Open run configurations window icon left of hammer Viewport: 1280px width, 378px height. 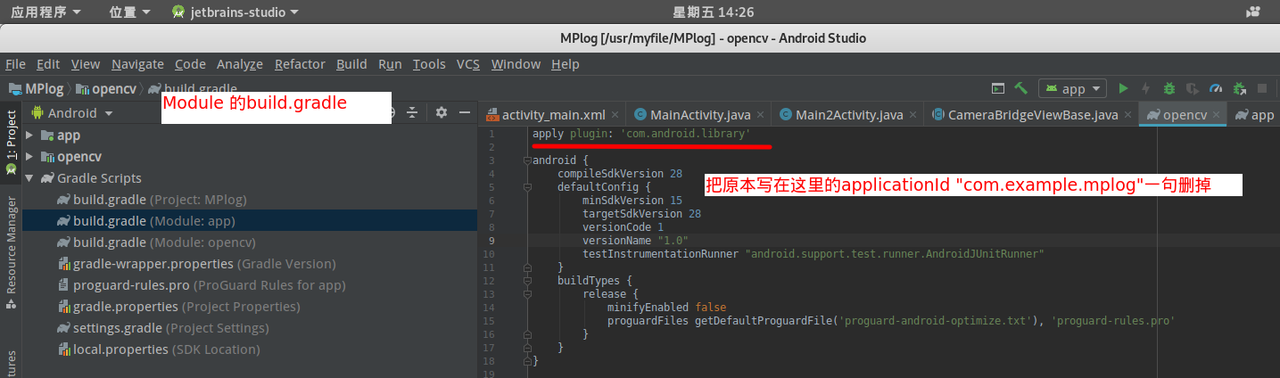[998, 88]
